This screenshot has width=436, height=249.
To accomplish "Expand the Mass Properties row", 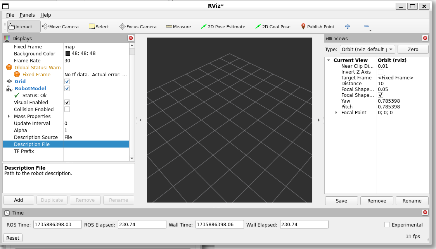I will click(x=9, y=116).
